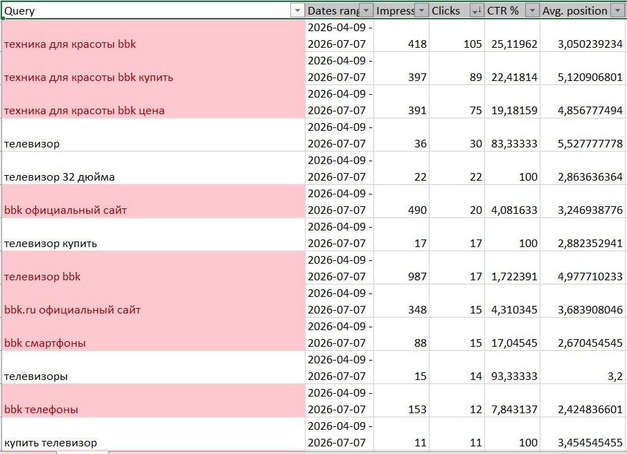The image size is (627, 454).
Task: Open the Impressions column filter dropdown
Action: 421,11
